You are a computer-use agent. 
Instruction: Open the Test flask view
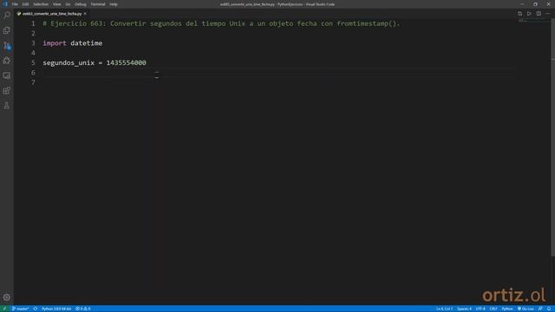click(7, 106)
